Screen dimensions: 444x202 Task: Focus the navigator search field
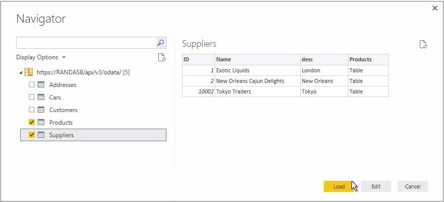85,43
